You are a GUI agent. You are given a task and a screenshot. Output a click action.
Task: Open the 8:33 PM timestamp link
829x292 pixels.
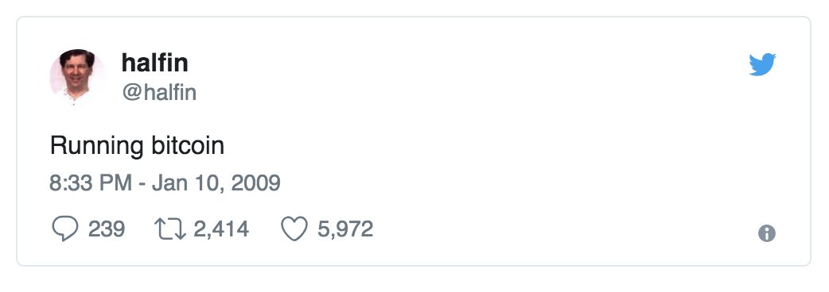[91, 182]
